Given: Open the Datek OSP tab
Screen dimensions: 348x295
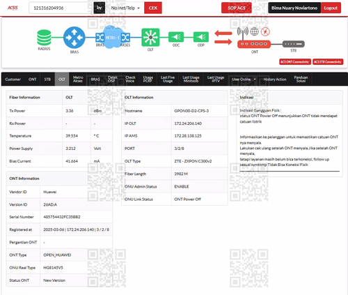Looking at the screenshot, I should coord(112,80).
